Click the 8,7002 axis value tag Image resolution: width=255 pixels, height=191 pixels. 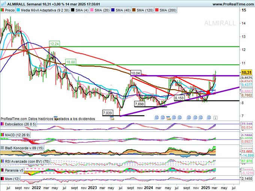[x=247, y=95]
